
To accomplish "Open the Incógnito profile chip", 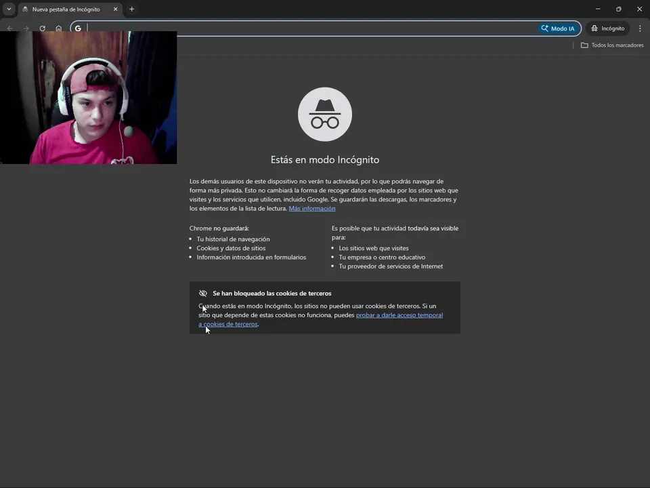I will point(608,28).
